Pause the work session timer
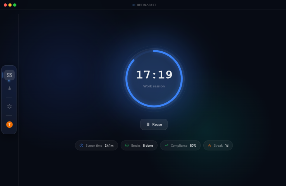The image size is (286, 186). (154, 124)
